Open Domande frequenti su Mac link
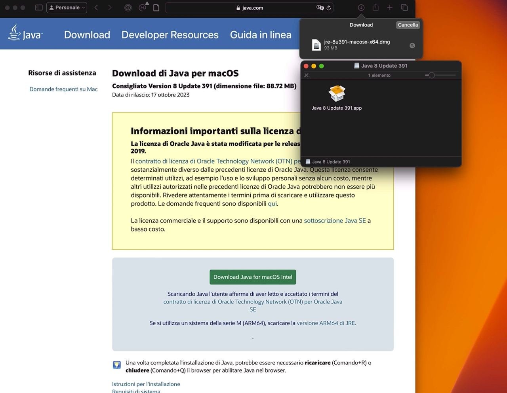Screen dimensions: 507x393 (63, 89)
